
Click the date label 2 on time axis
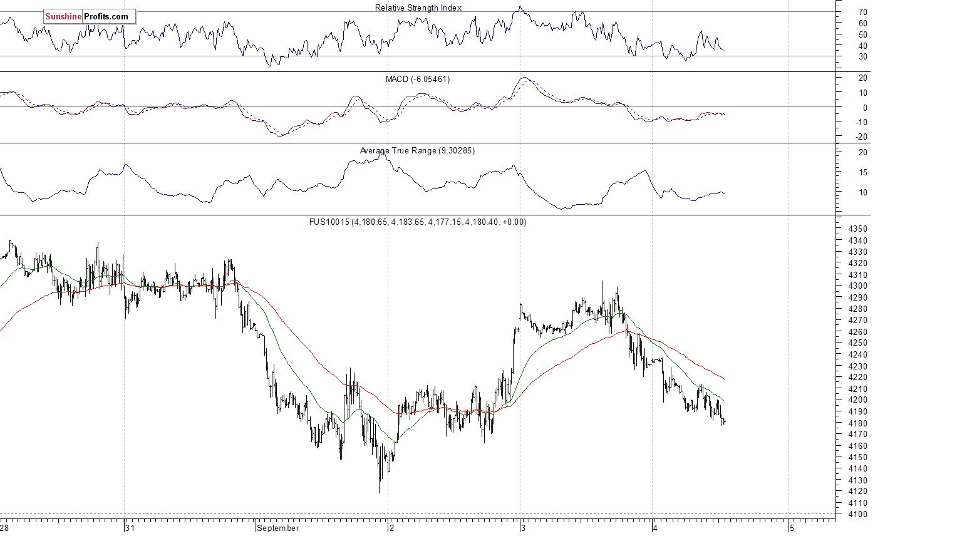[x=391, y=528]
